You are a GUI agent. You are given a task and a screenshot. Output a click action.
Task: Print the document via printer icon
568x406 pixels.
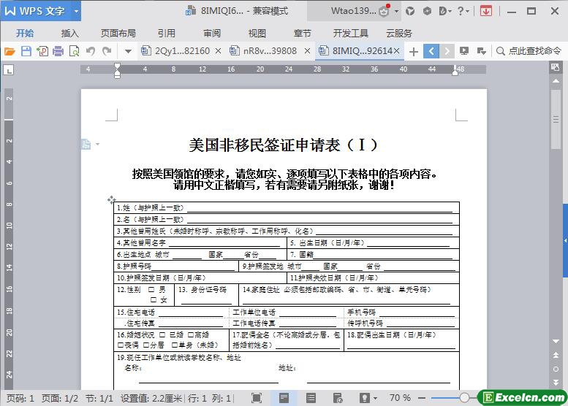point(58,51)
